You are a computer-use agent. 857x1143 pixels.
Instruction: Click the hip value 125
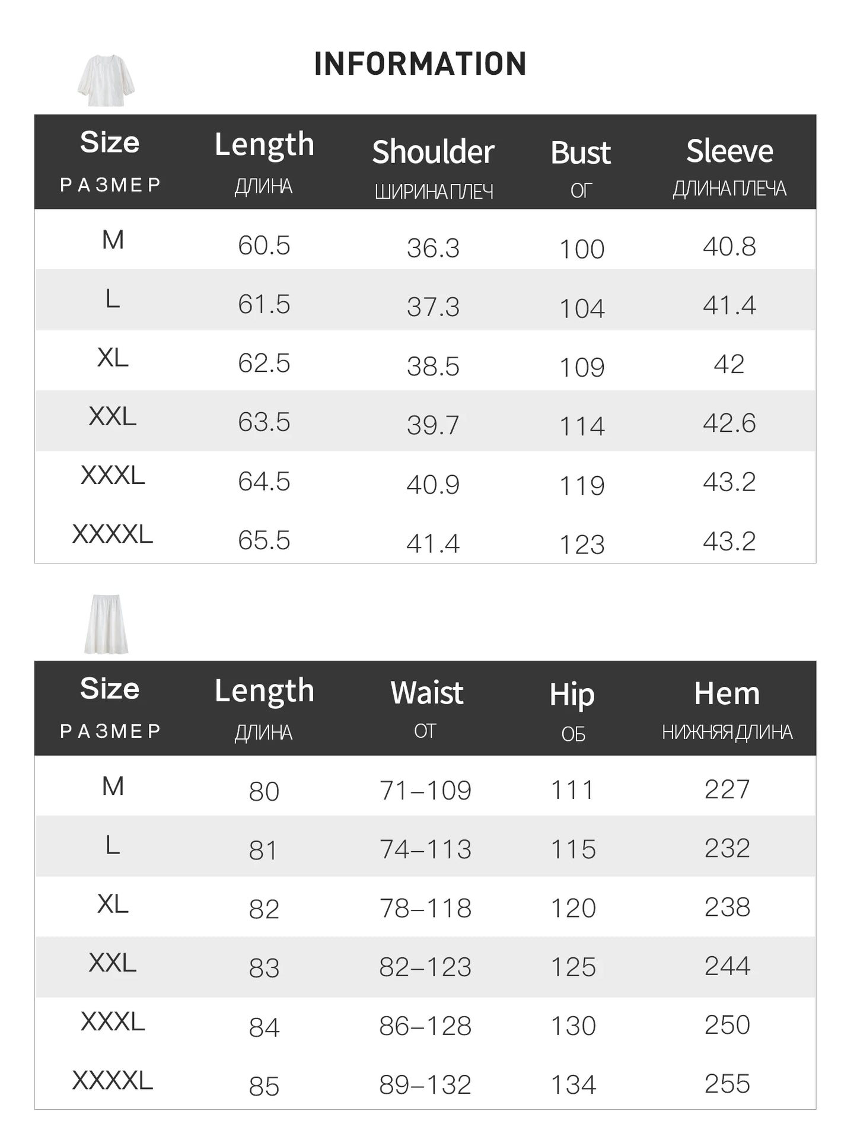tap(573, 967)
